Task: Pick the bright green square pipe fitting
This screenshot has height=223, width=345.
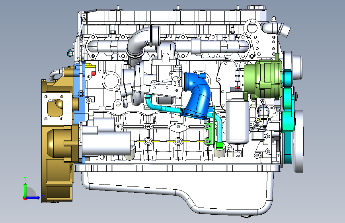Action: [219, 145]
